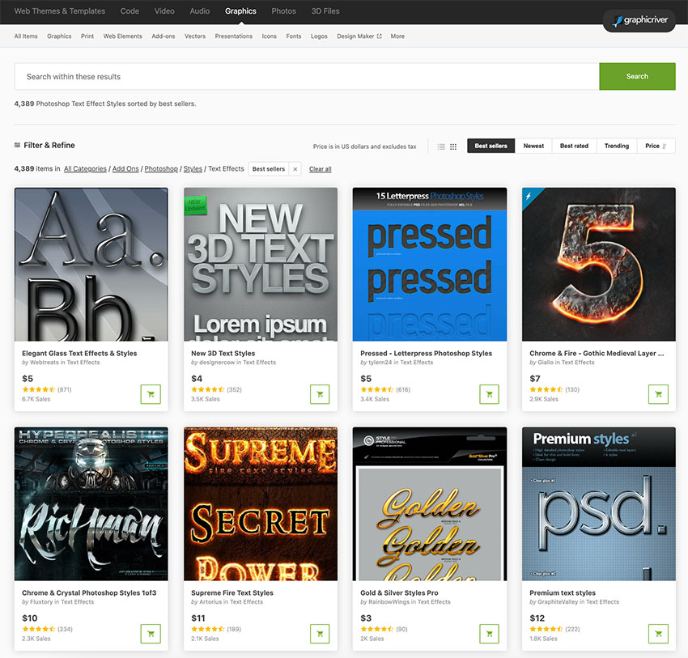Screen dimensions: 688x658
Task: Open the Supreme Fire Text Styles thumbnail
Action: tap(260, 503)
